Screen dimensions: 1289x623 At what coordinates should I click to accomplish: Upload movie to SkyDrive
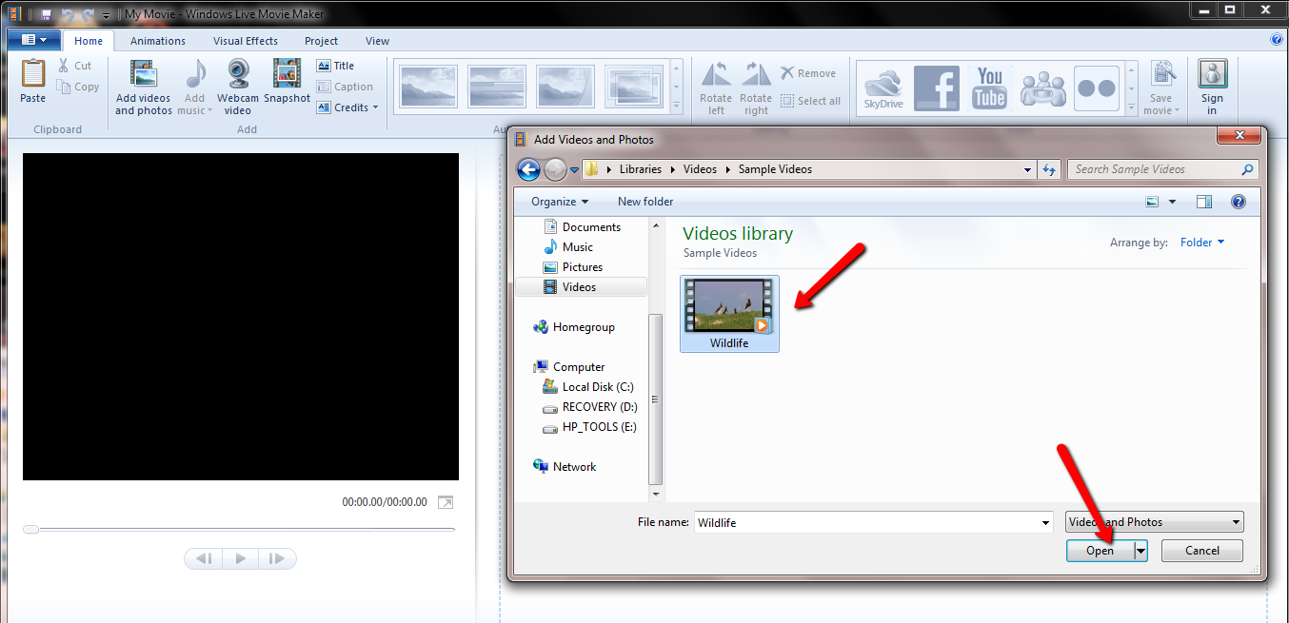pos(882,88)
